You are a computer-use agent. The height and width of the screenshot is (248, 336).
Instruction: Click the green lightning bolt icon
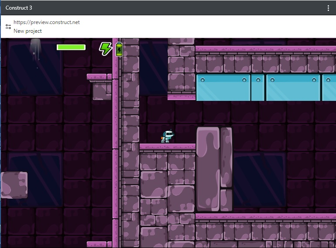[106, 49]
